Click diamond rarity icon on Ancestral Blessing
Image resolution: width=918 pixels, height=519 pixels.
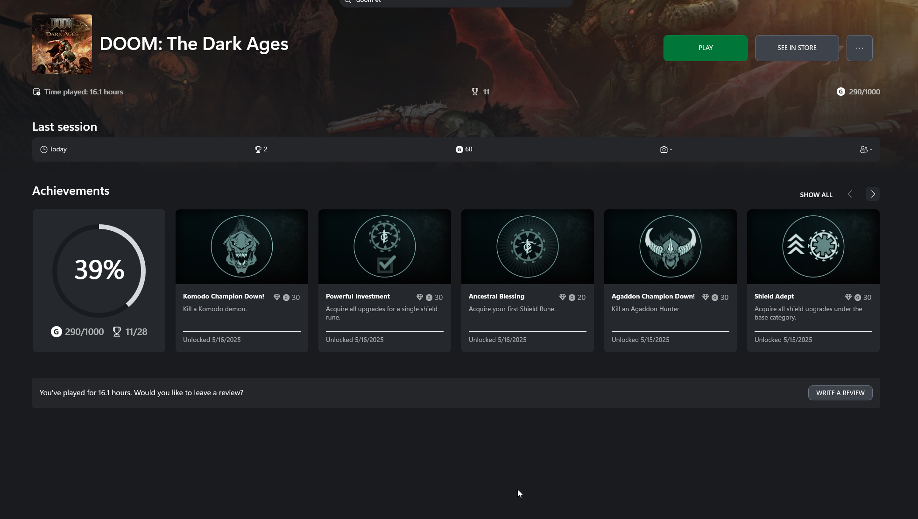(563, 297)
